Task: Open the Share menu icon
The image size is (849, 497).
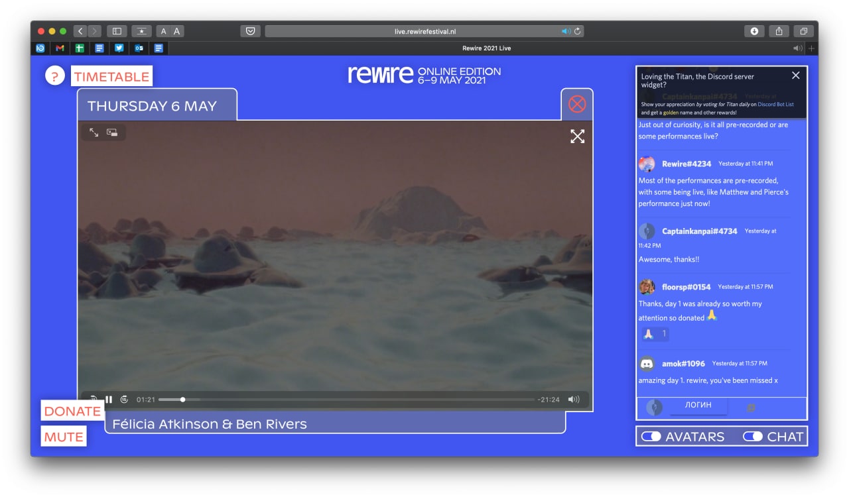Action: pos(779,31)
